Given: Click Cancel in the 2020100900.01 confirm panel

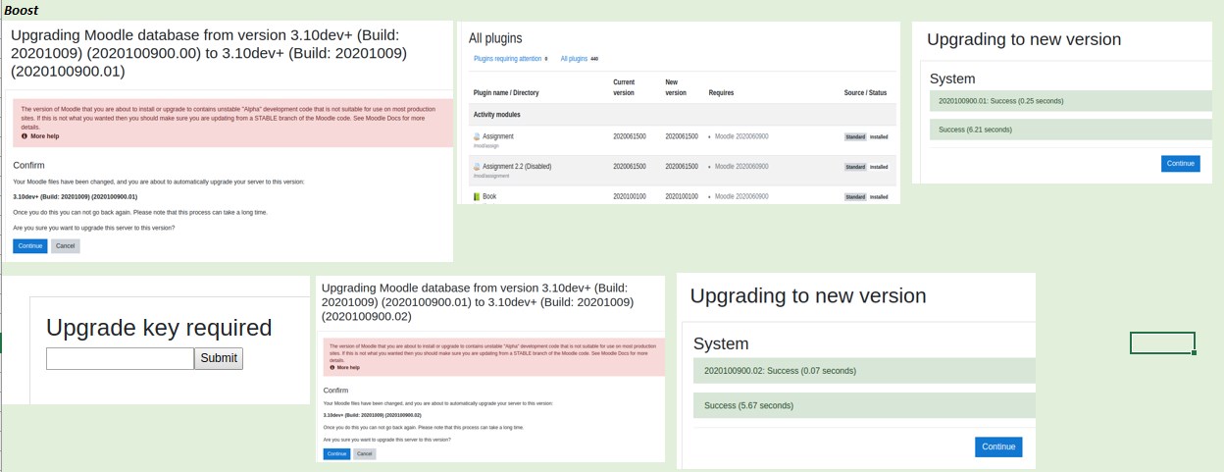Looking at the screenshot, I should [65, 246].
